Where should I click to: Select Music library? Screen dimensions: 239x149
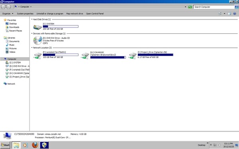coord(12,45)
